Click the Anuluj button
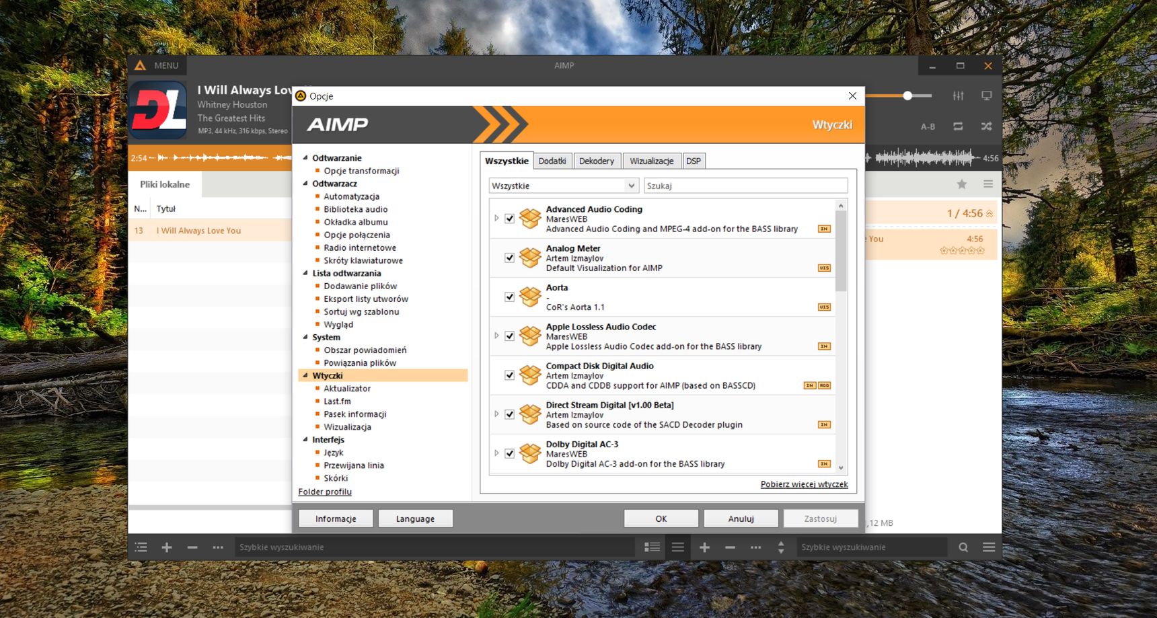The width and height of the screenshot is (1157, 618). pos(741,518)
